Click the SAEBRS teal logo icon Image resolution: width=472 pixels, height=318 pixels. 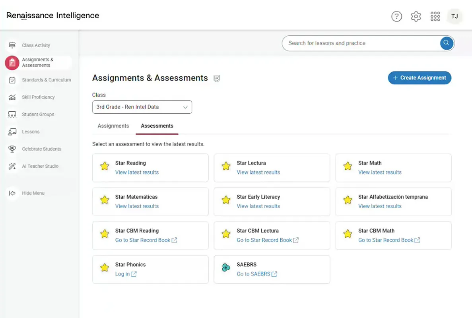[x=226, y=267]
